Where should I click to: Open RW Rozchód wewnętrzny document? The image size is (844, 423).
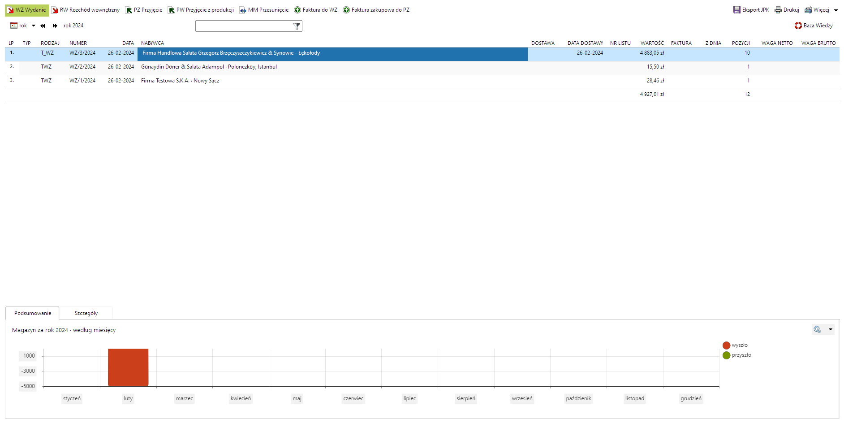pyautogui.click(x=85, y=10)
